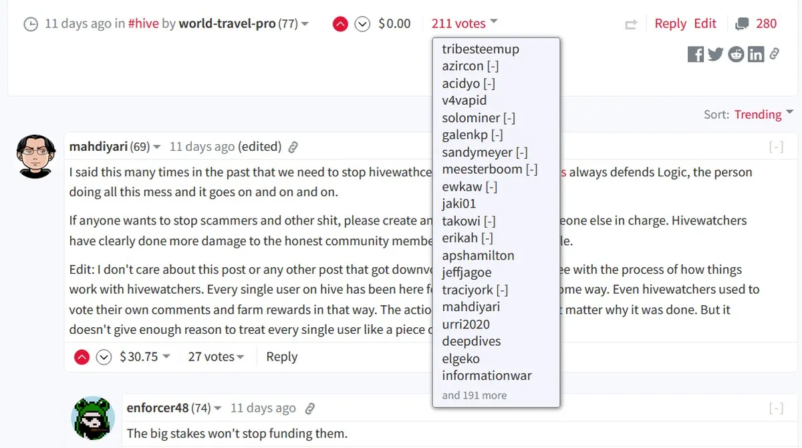Image resolution: width=802 pixels, height=448 pixels.
Task: Open the comments bubble icon
Action: coord(742,24)
